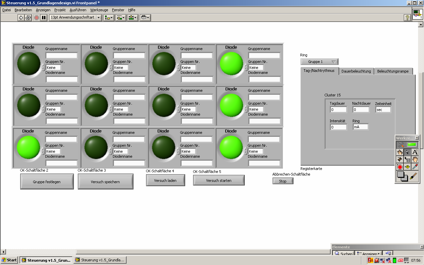The image size is (424, 265).
Task: Select the Edit Text labeling tool
Action: (x=415, y=152)
